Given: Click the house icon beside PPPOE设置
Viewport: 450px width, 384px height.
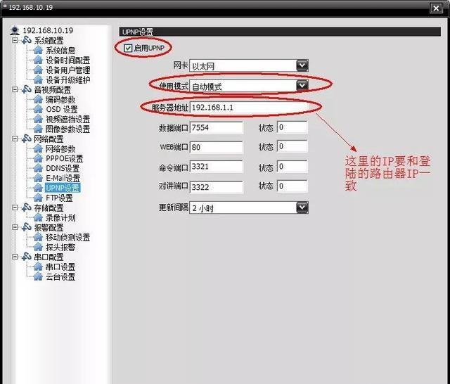Looking at the screenshot, I should [38, 158].
